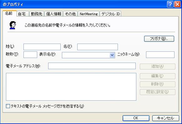Viewport: 182px width, 124px height.
Task: Click the フリガナ button
Action: click(x=159, y=39)
